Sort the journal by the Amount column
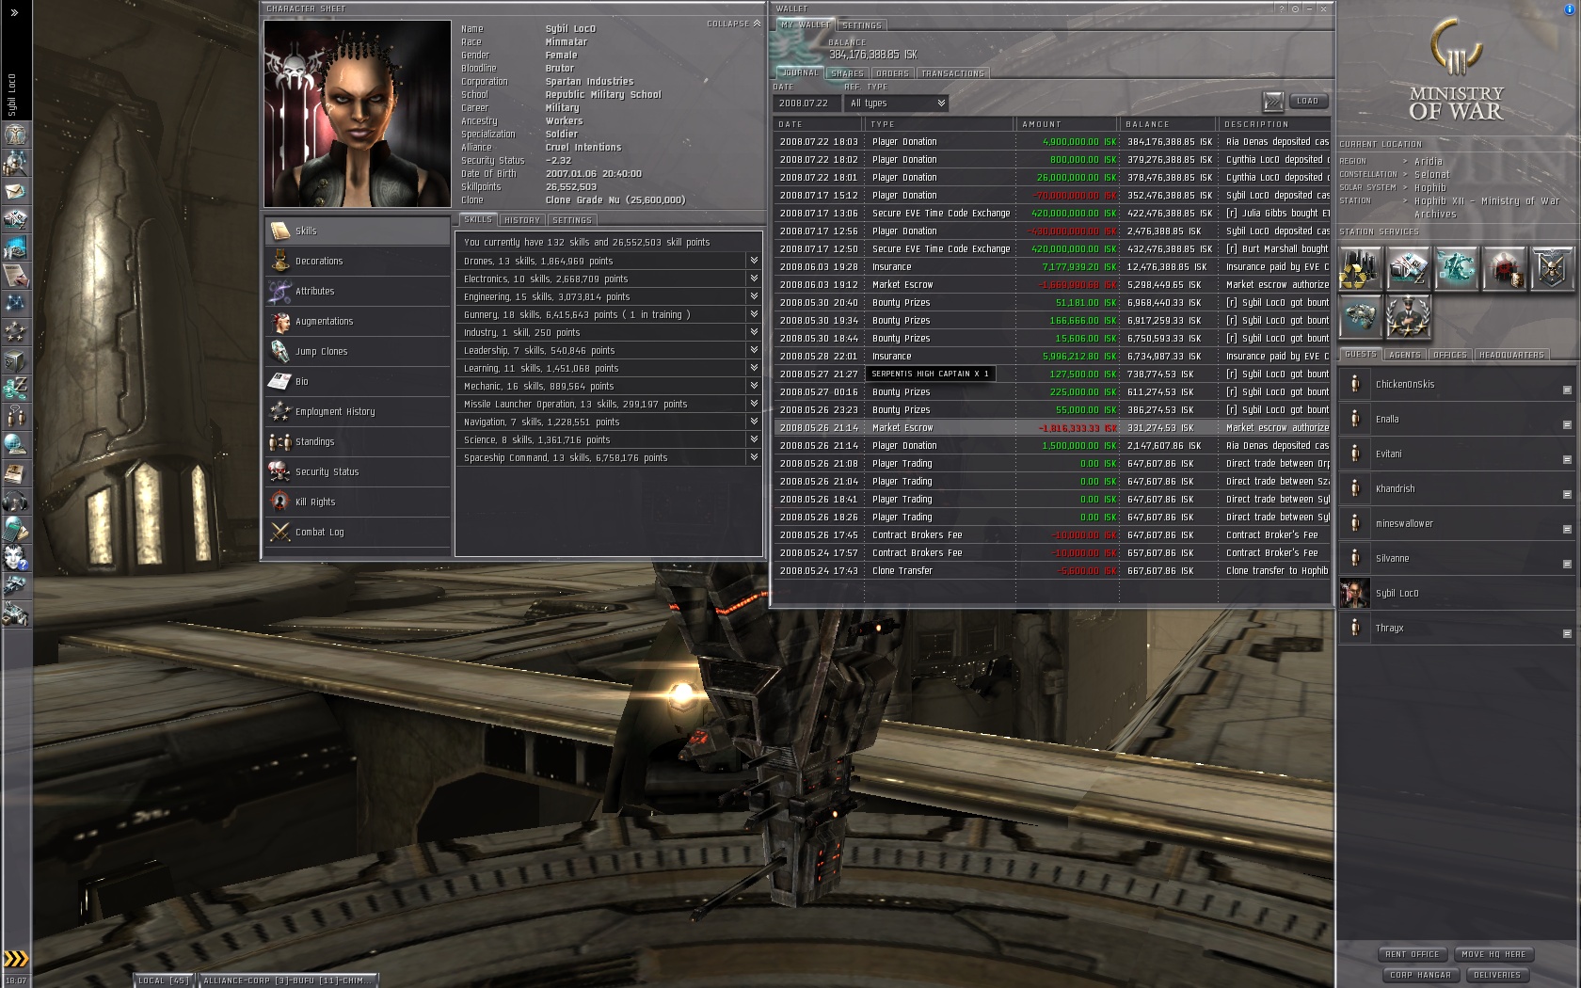1581x988 pixels. [x=1067, y=124]
